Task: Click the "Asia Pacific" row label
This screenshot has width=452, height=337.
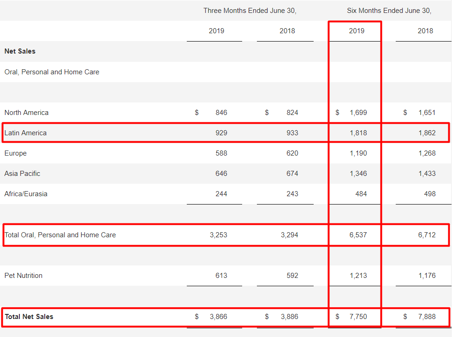Action: tap(22, 174)
